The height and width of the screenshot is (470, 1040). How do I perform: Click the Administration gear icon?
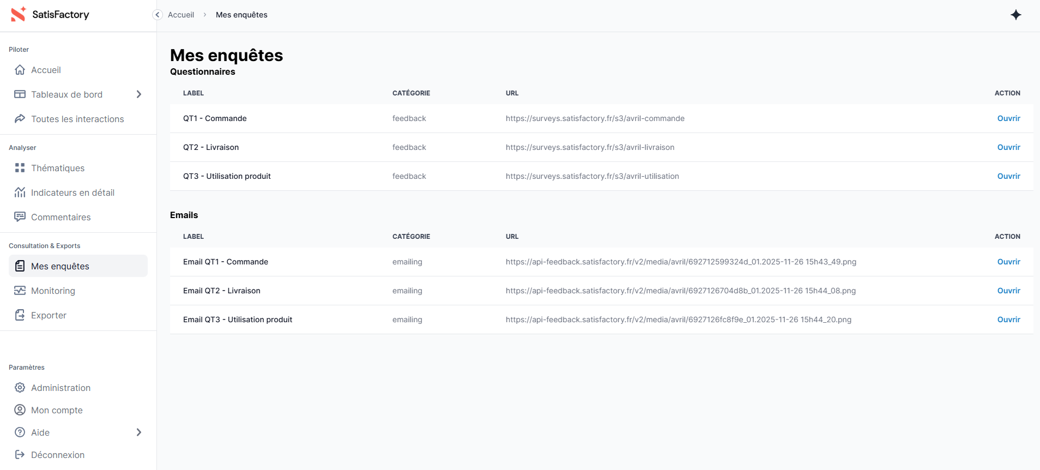20,388
